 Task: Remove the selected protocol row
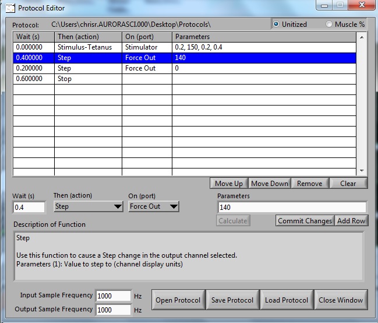point(310,184)
